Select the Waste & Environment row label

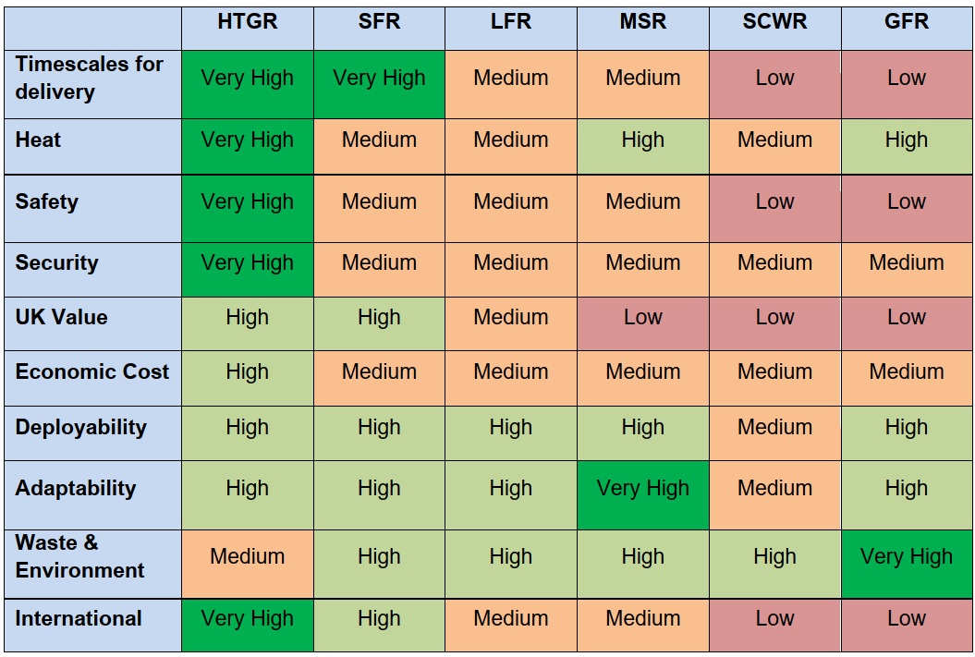tap(79, 556)
